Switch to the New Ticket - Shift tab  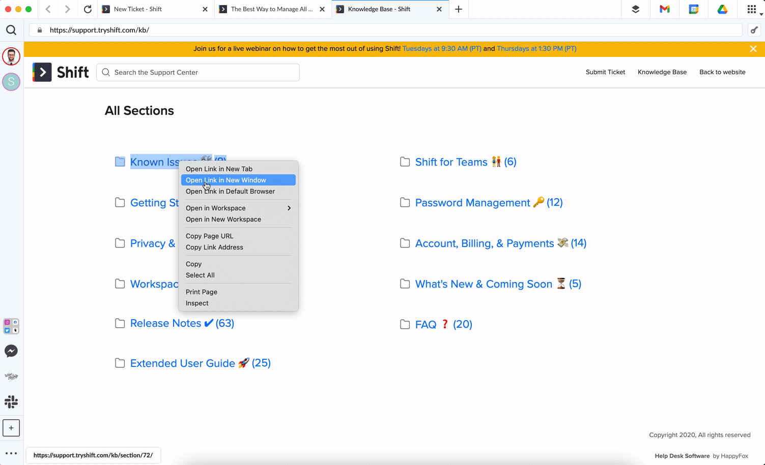click(x=156, y=9)
